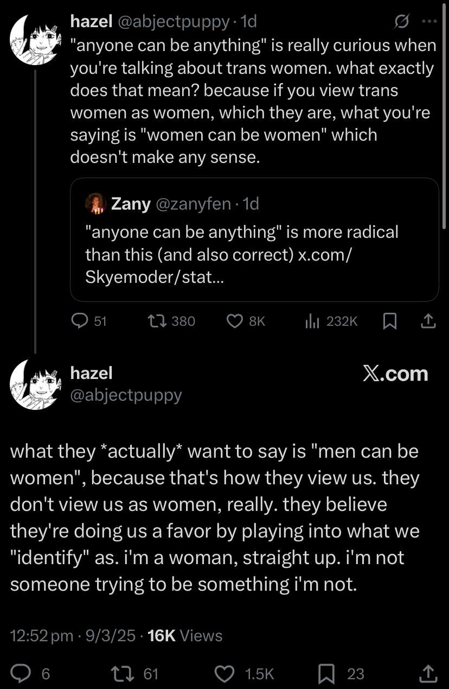Open hazel's avatar on the top tweet
Screen dimensions: 449x689
click(x=35, y=39)
